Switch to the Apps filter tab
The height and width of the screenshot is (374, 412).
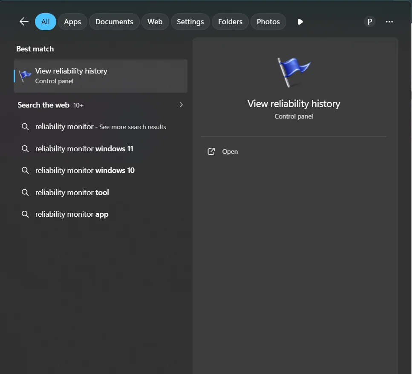(72, 22)
